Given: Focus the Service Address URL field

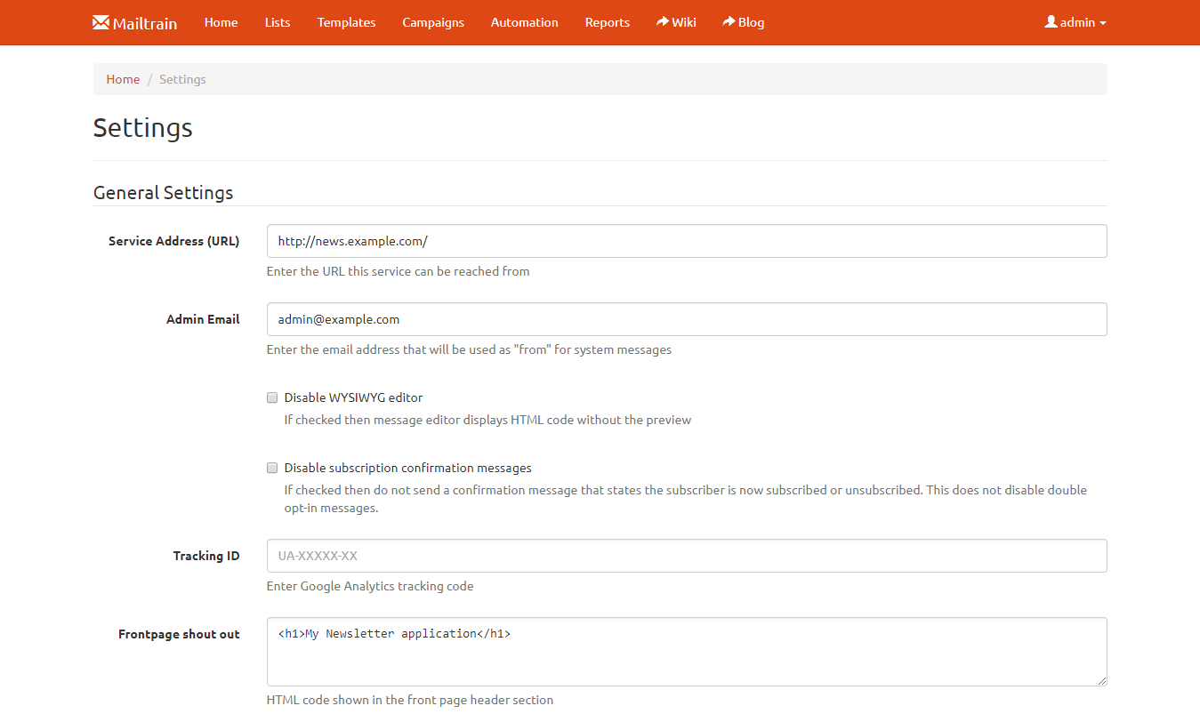Looking at the screenshot, I should [x=687, y=241].
